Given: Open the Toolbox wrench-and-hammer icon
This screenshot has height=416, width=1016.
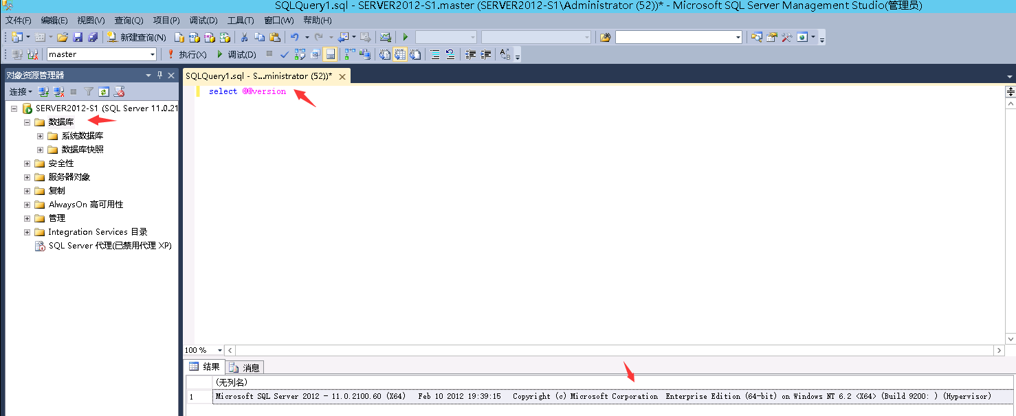Looking at the screenshot, I should pyautogui.click(x=786, y=37).
